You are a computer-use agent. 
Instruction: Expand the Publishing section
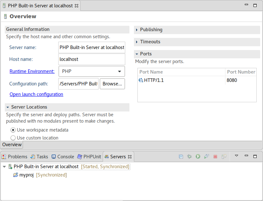[x=137, y=30]
